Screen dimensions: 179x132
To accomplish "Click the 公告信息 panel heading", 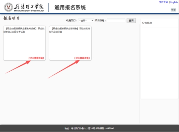I will click(x=147, y=23).
